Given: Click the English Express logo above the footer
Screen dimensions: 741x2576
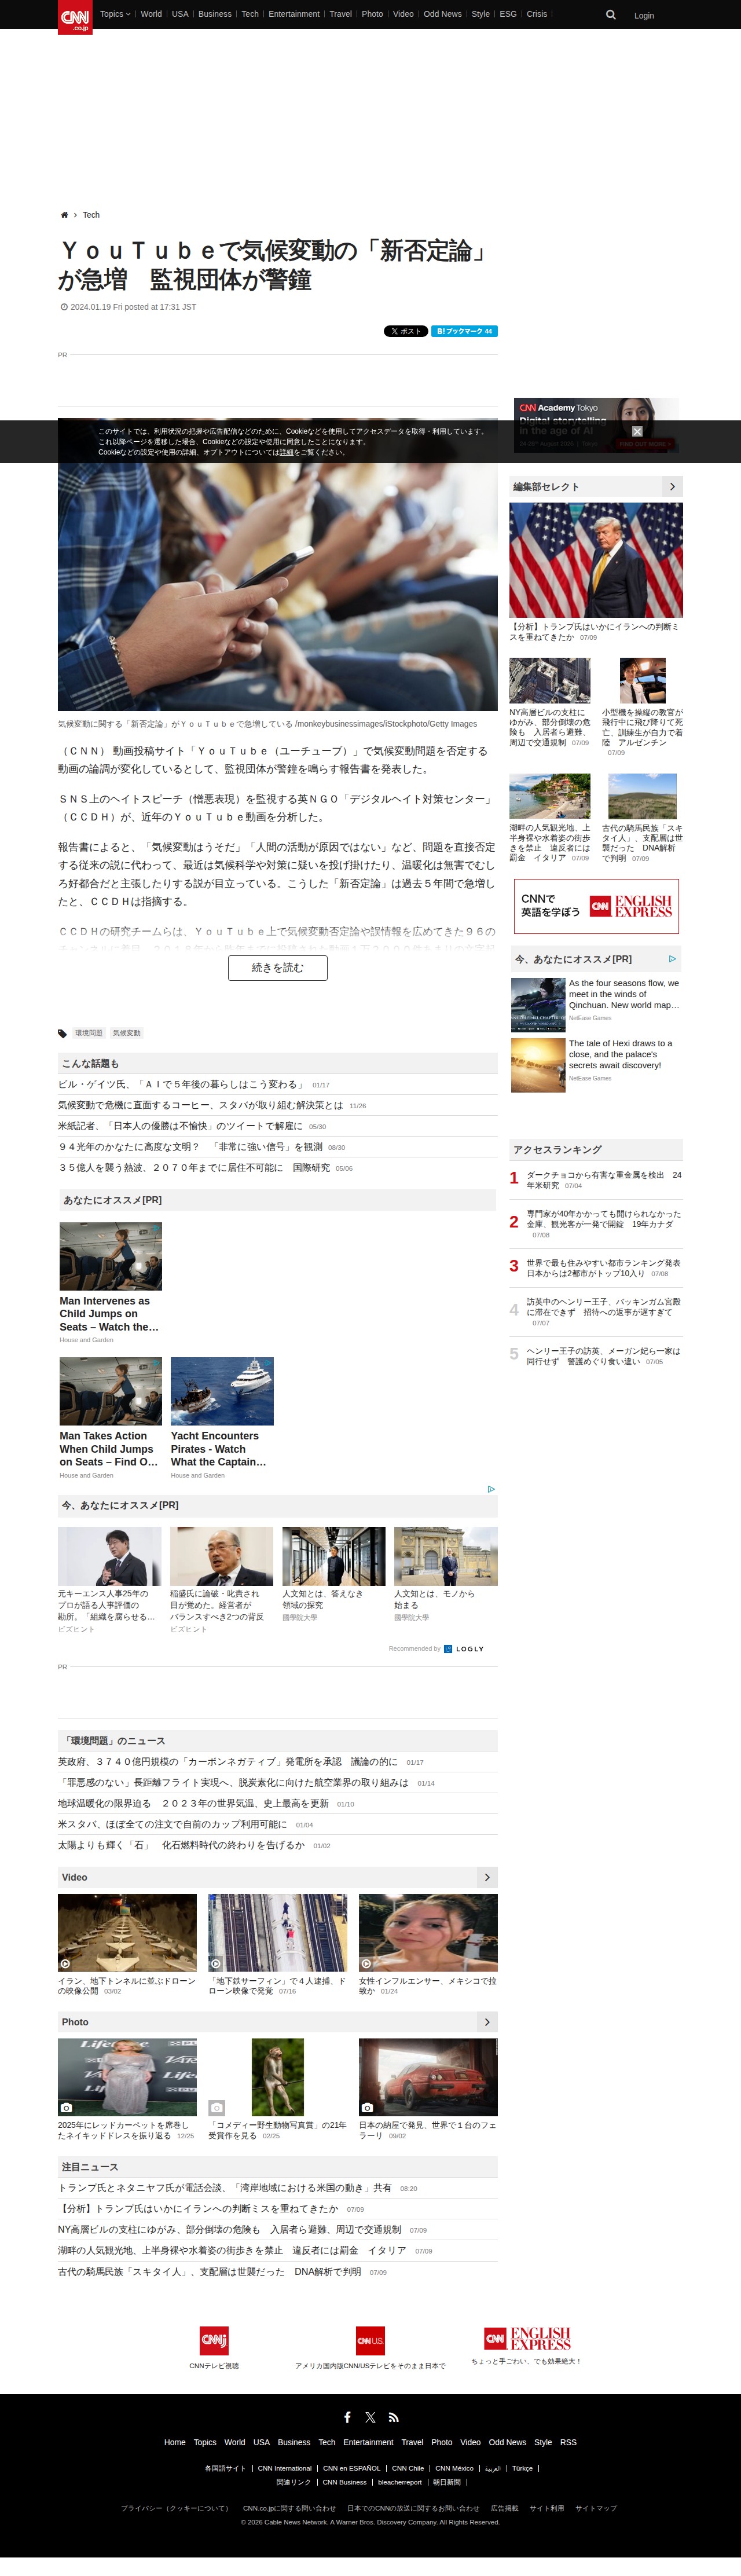Looking at the screenshot, I should [527, 2338].
